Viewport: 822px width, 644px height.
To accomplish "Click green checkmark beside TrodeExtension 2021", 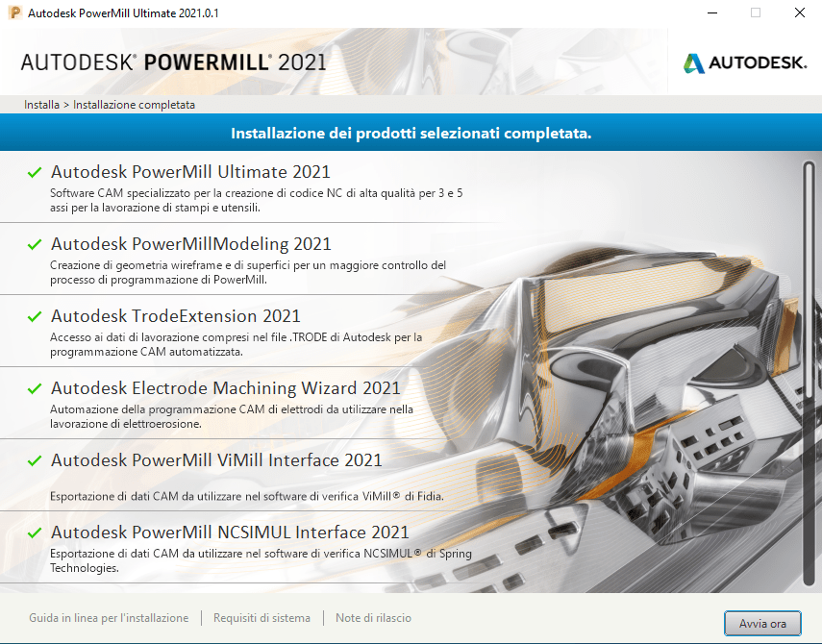I will [35, 316].
